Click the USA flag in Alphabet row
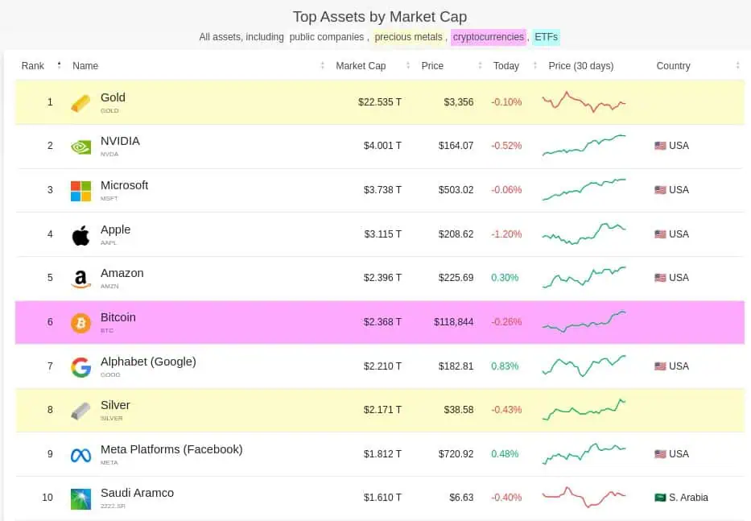 [x=660, y=366]
